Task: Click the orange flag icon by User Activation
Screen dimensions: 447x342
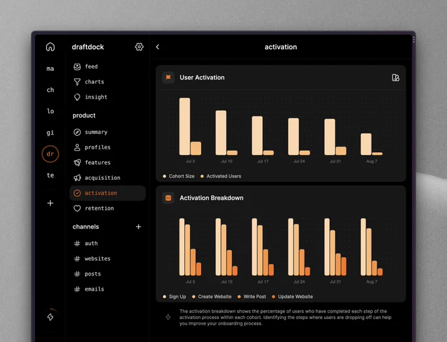Action: coord(168,77)
